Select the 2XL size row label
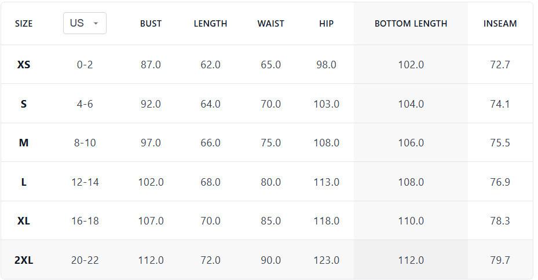Image resolution: width=538 pixels, height=280 pixels. click(x=24, y=260)
